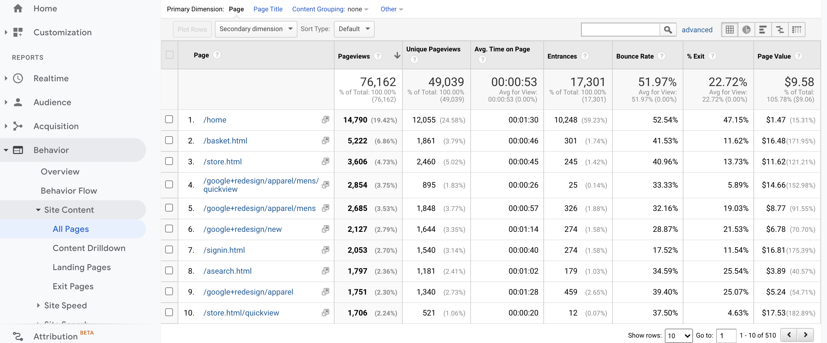Switch to the percentage pie chart view
This screenshot has height=343, width=827.
coord(747,30)
